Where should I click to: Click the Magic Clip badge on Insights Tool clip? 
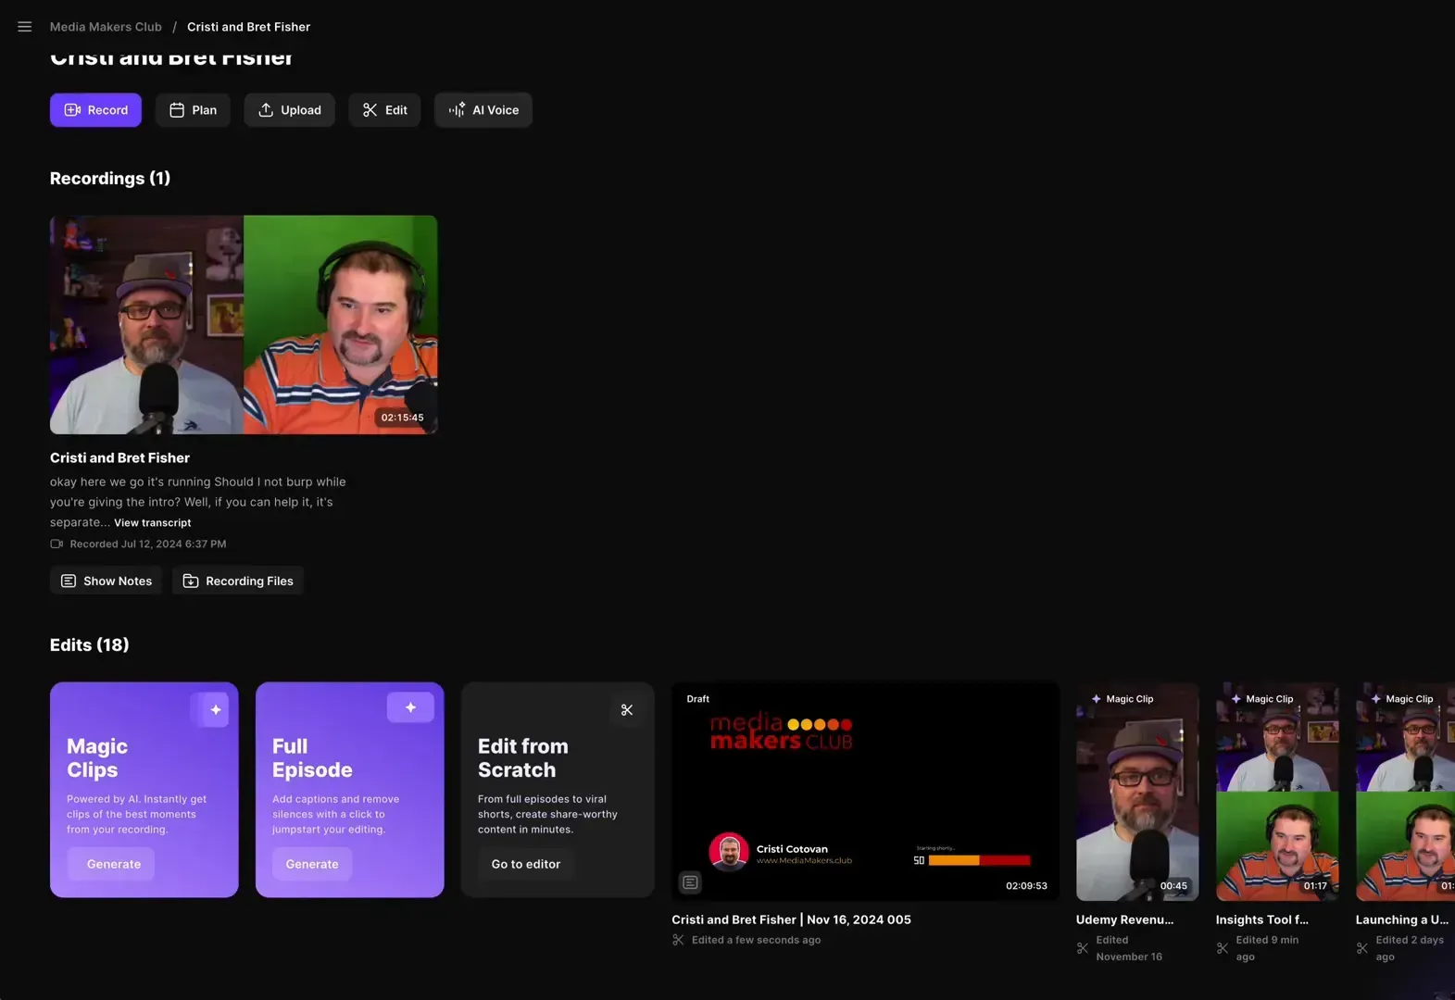(1262, 699)
